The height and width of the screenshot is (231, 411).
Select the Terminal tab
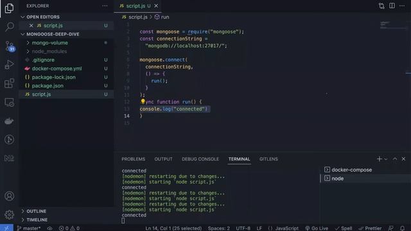click(239, 159)
